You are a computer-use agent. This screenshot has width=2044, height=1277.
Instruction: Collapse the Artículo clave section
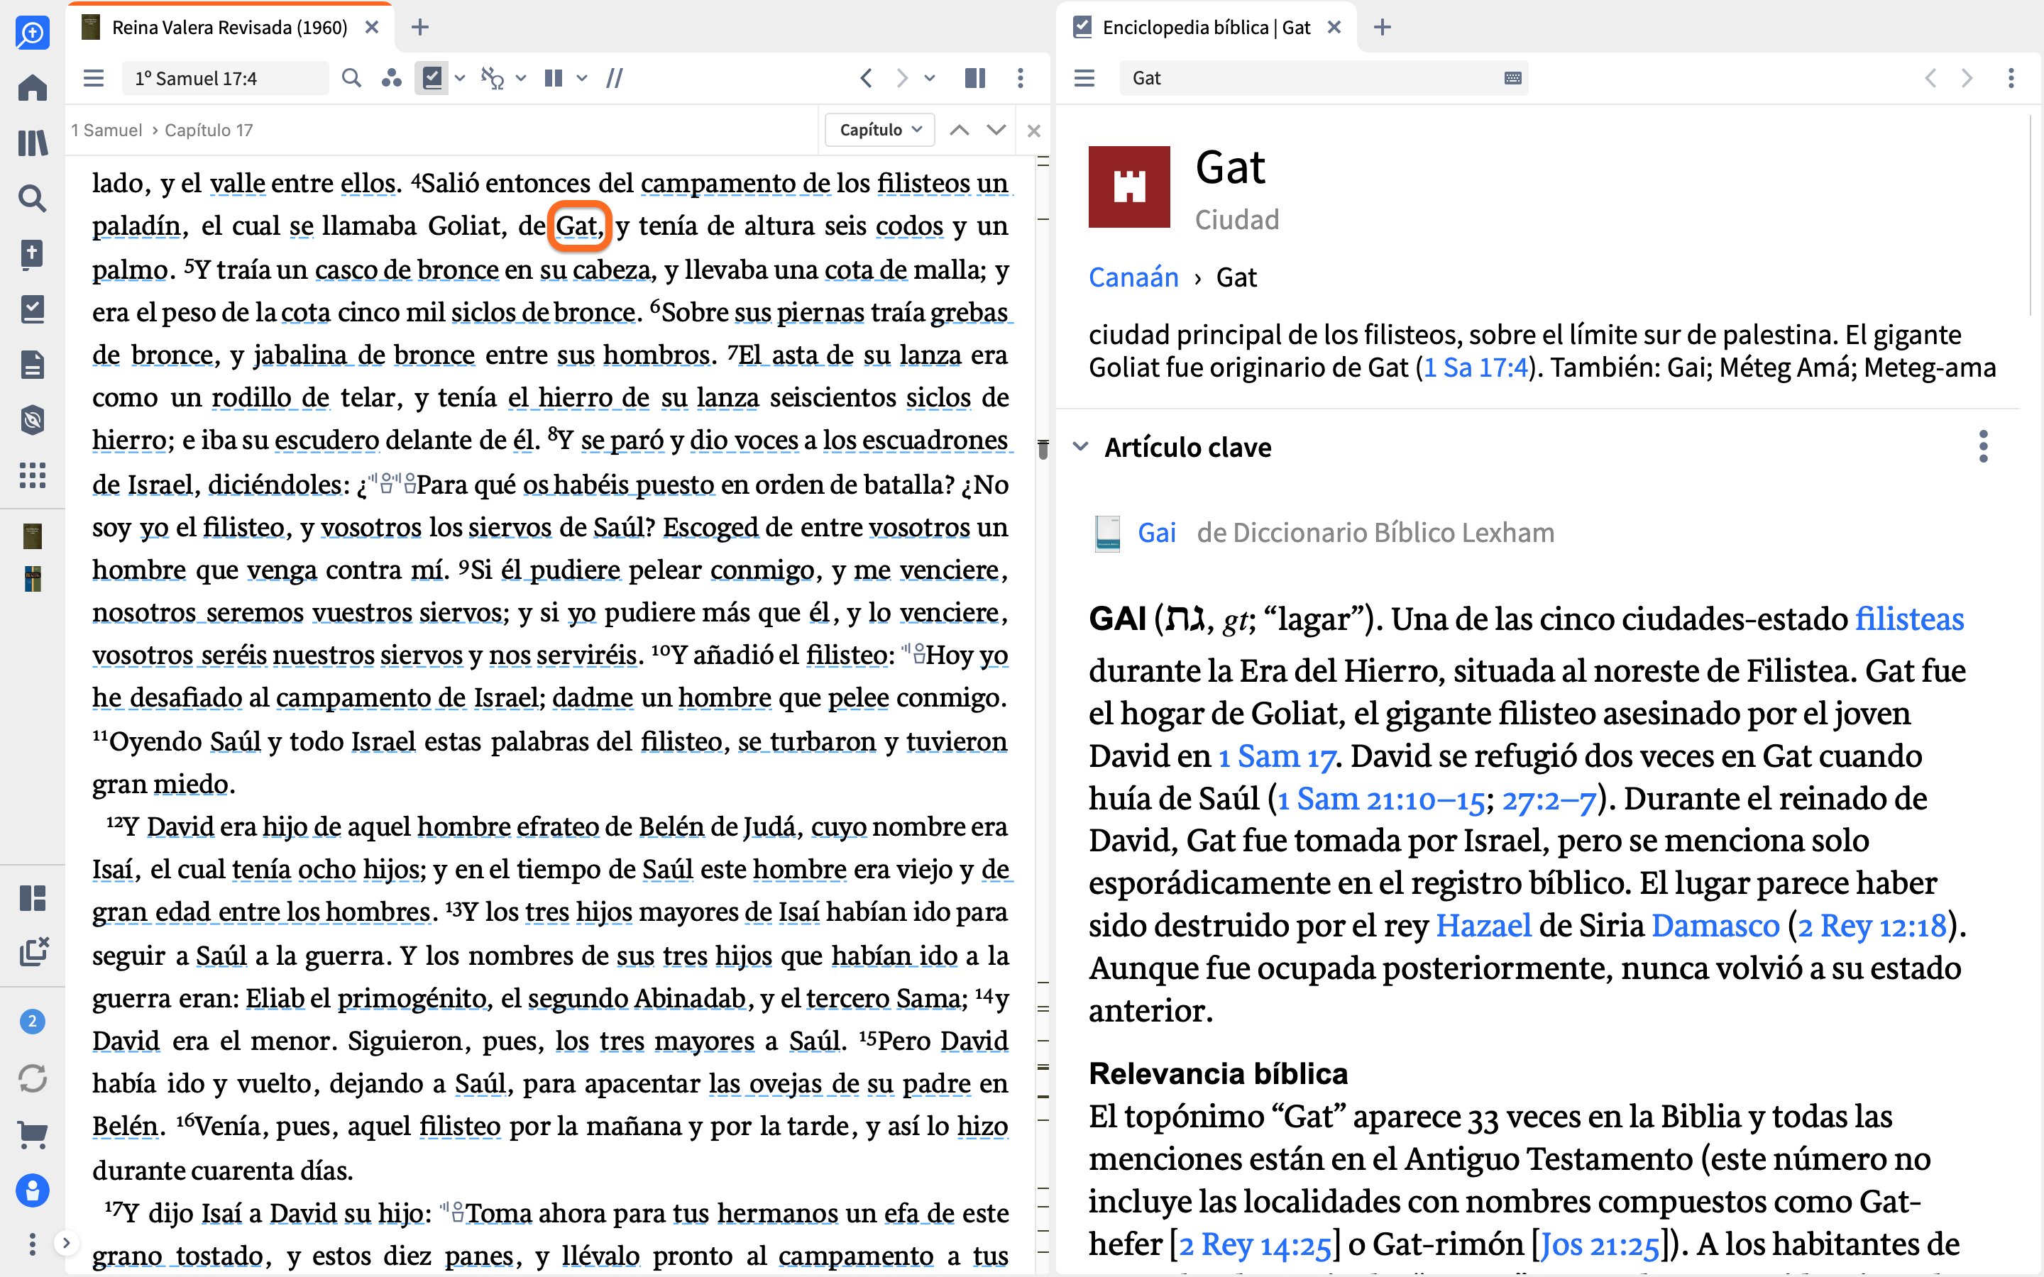1080,447
